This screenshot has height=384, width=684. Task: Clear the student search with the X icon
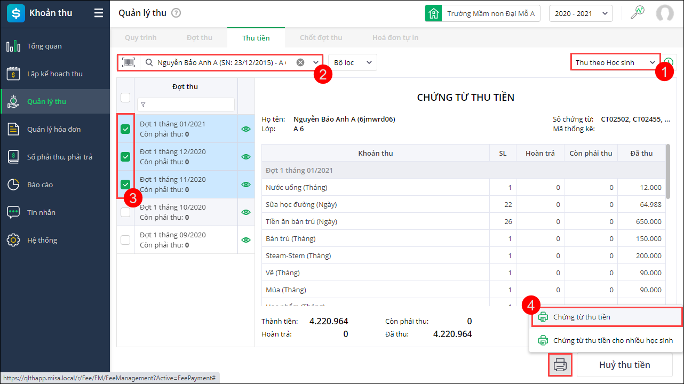(x=300, y=62)
